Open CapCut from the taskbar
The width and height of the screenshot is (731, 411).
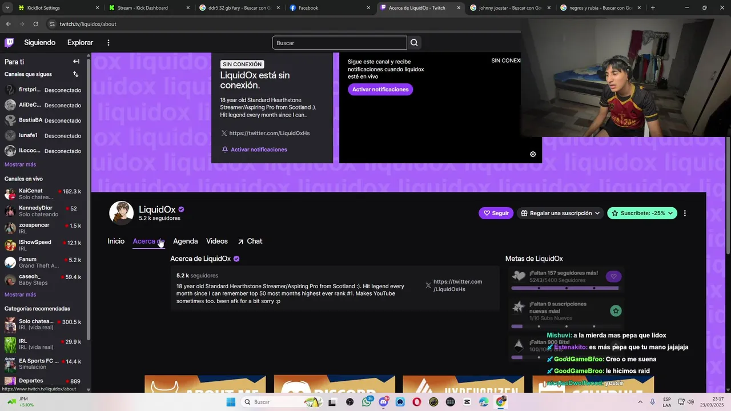click(467, 402)
